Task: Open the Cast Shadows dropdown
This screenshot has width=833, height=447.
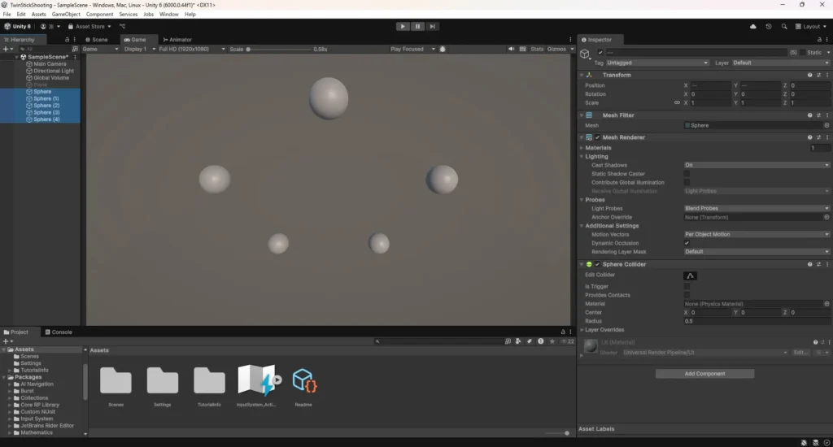Action: click(757, 165)
